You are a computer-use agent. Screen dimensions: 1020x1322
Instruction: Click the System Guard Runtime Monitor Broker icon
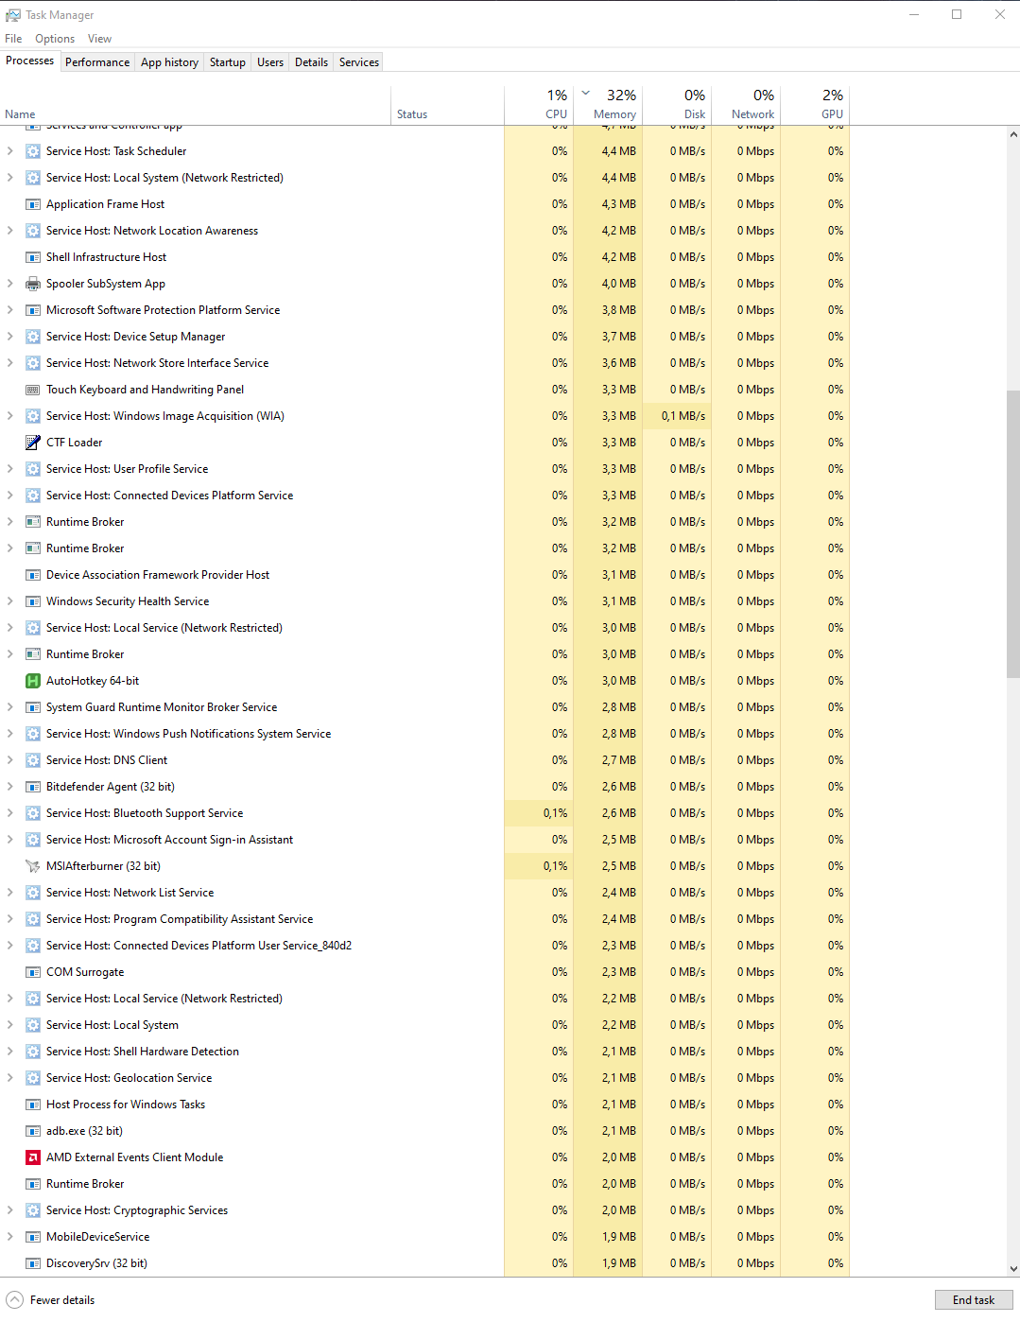(x=33, y=707)
